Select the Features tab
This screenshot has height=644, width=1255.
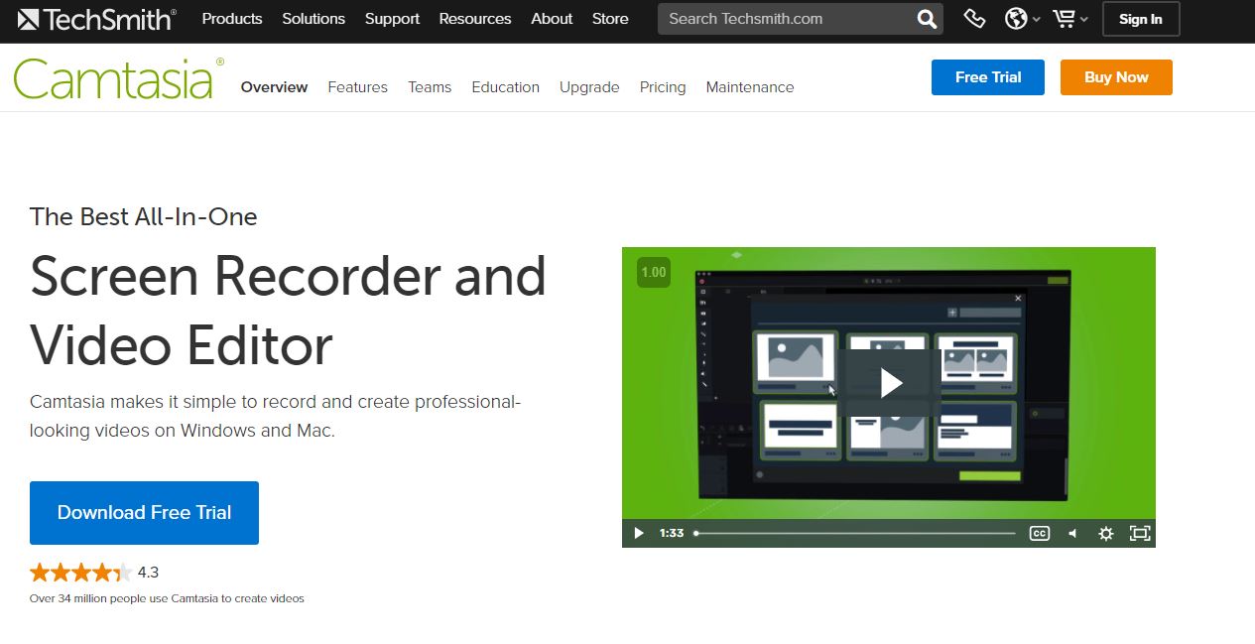click(x=358, y=87)
